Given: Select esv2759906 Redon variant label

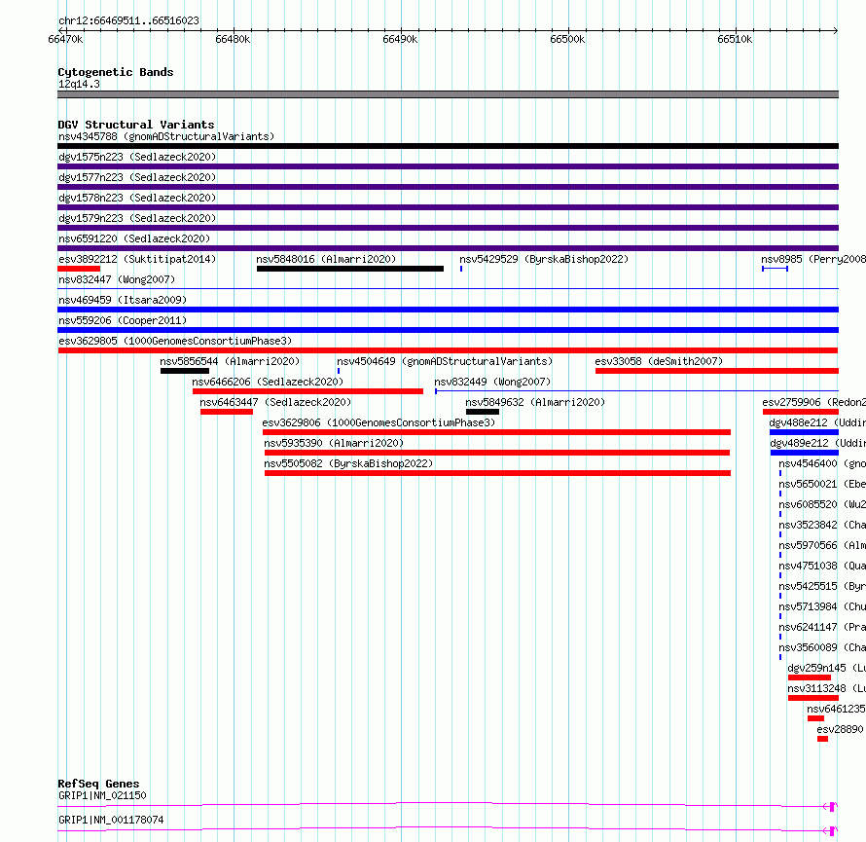Looking at the screenshot, I should click(x=814, y=402).
